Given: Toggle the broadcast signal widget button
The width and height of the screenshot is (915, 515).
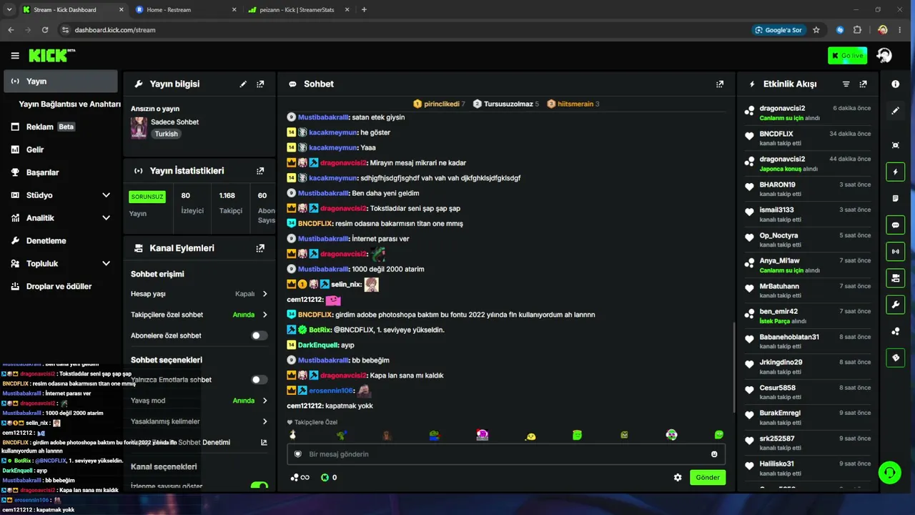Looking at the screenshot, I should [896, 252].
